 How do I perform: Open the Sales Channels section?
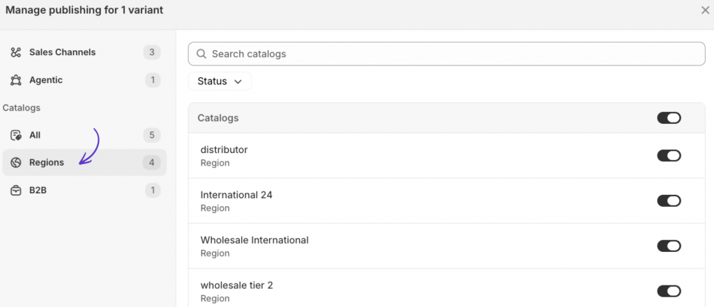click(84, 52)
